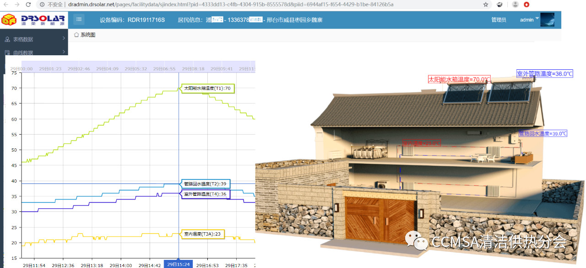Viewport: 586px width, 268px height.
Task: Open the admin account dropdown
Action: pyautogui.click(x=529, y=20)
